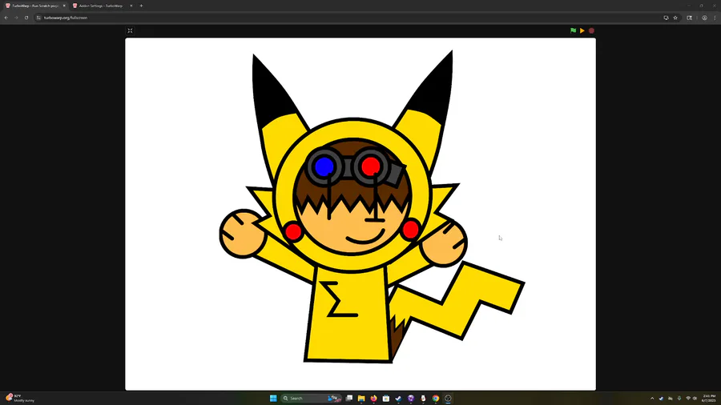Open the clock and date flyout
Viewport: 721px width, 405px height.
tap(709, 398)
